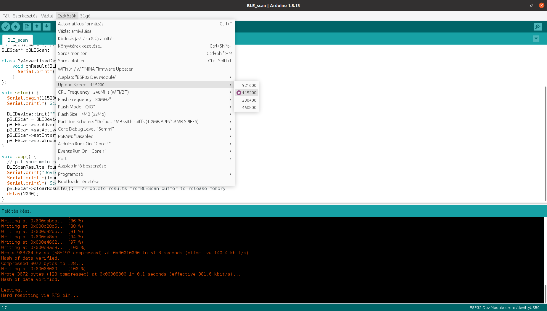
Task: Open the Szerkesztés menu
Action: [25, 16]
